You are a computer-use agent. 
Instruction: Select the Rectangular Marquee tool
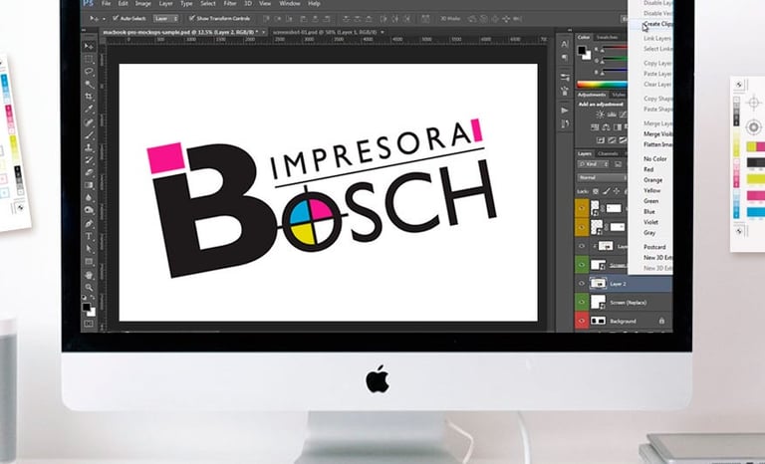pos(89,59)
